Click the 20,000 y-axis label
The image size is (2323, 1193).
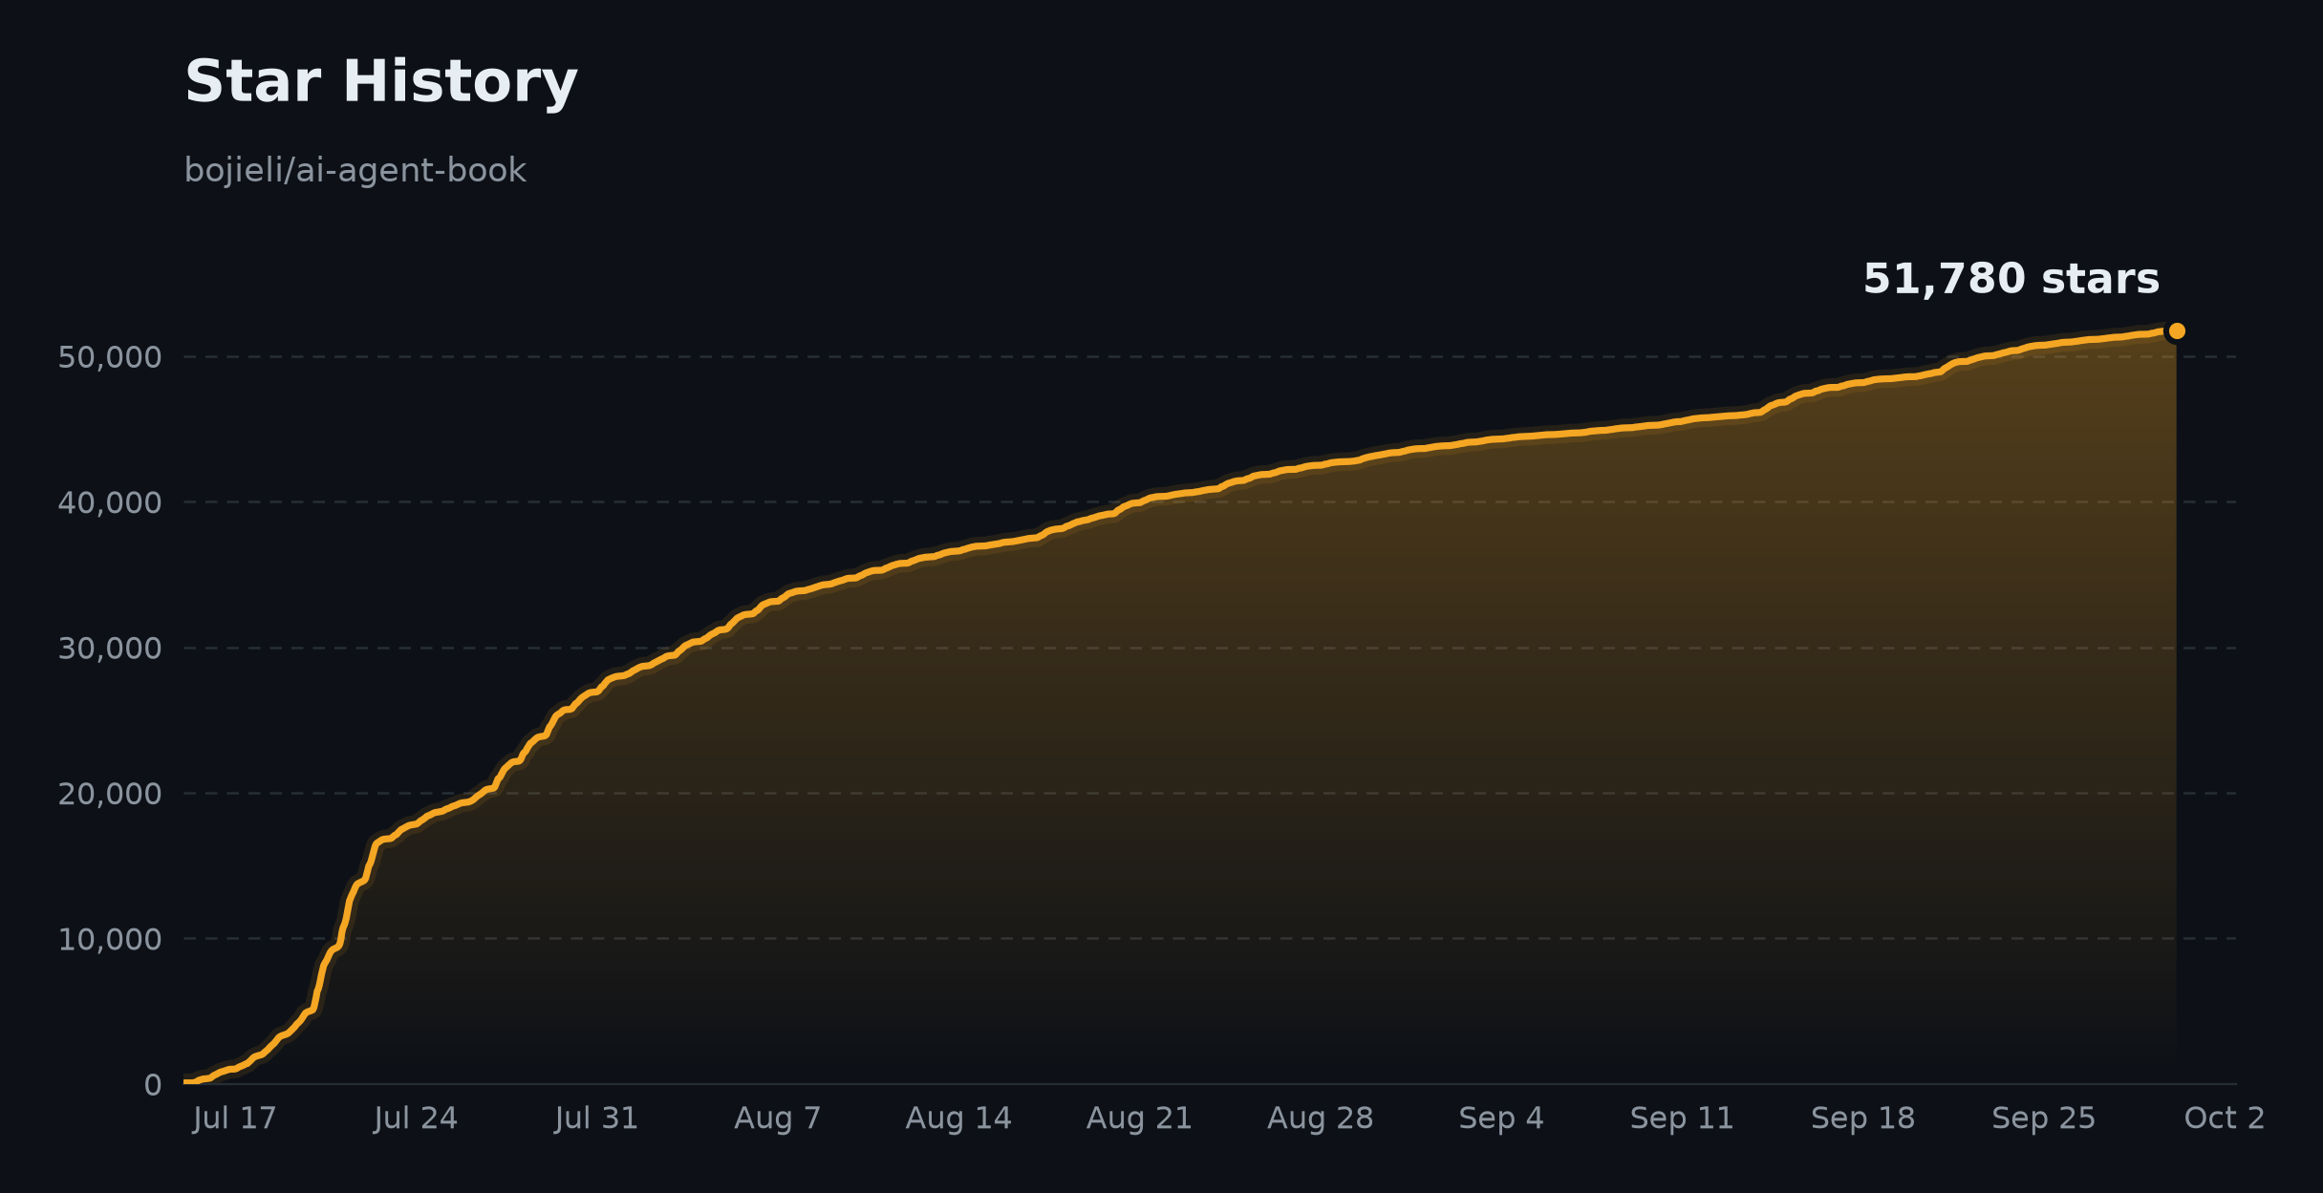(x=110, y=795)
